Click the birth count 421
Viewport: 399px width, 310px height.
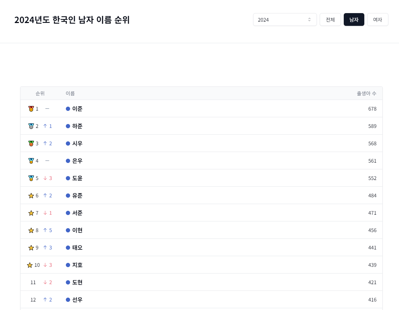pos(372,282)
